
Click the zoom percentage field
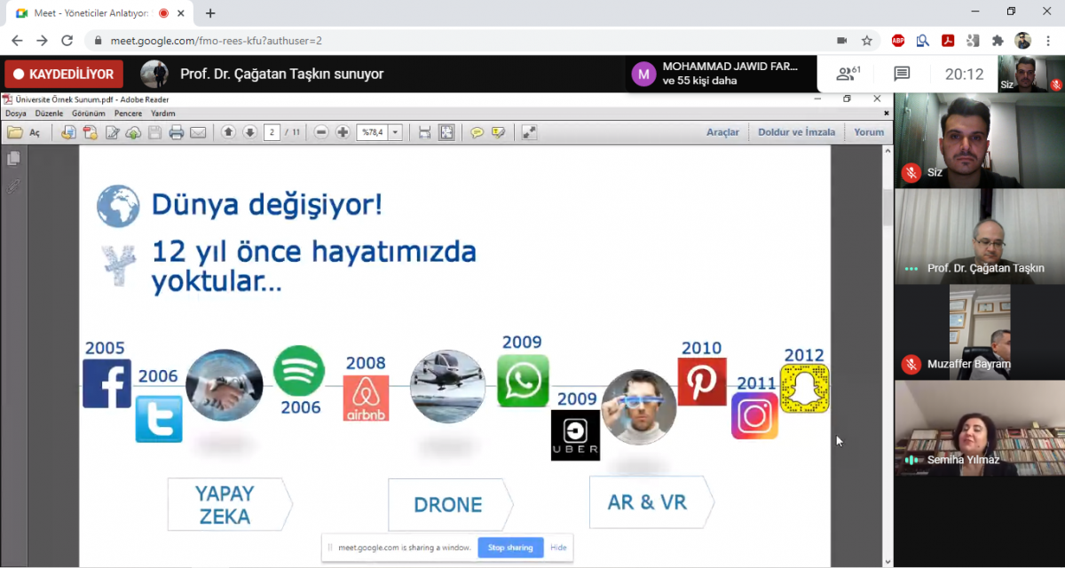click(x=373, y=132)
